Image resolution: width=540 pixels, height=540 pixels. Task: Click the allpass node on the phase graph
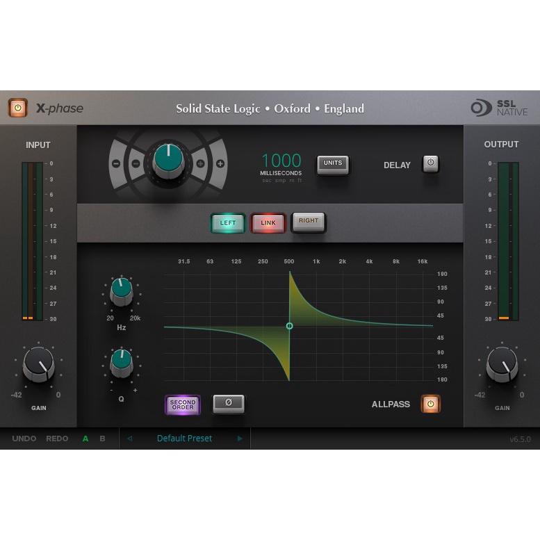coord(290,326)
